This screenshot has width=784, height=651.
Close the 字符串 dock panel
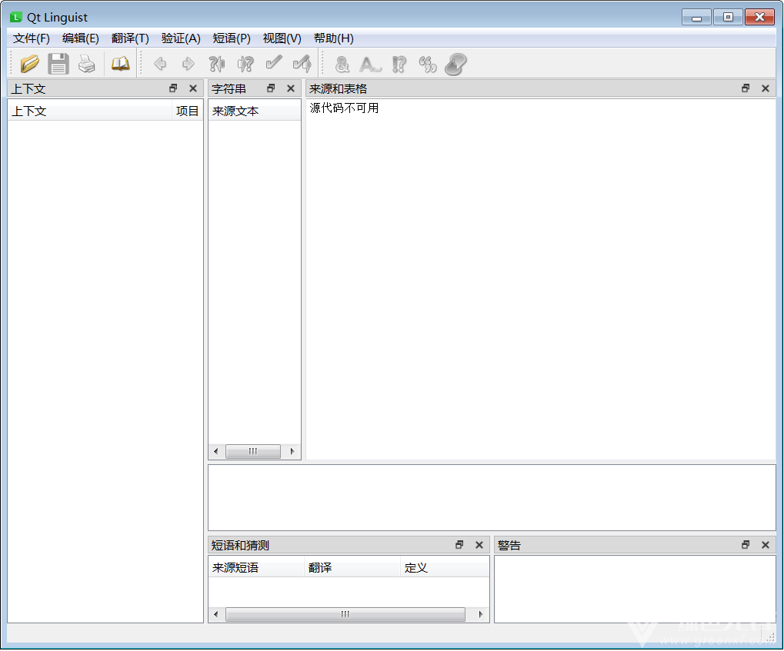tap(291, 88)
